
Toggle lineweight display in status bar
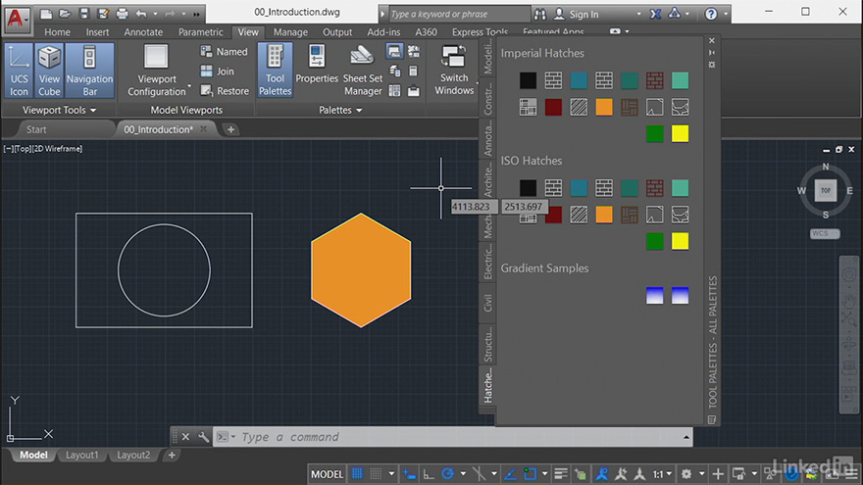point(561,474)
